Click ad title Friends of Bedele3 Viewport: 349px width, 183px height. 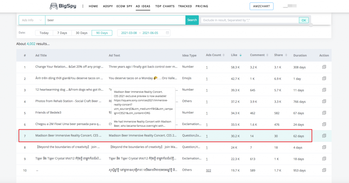pos(48,112)
